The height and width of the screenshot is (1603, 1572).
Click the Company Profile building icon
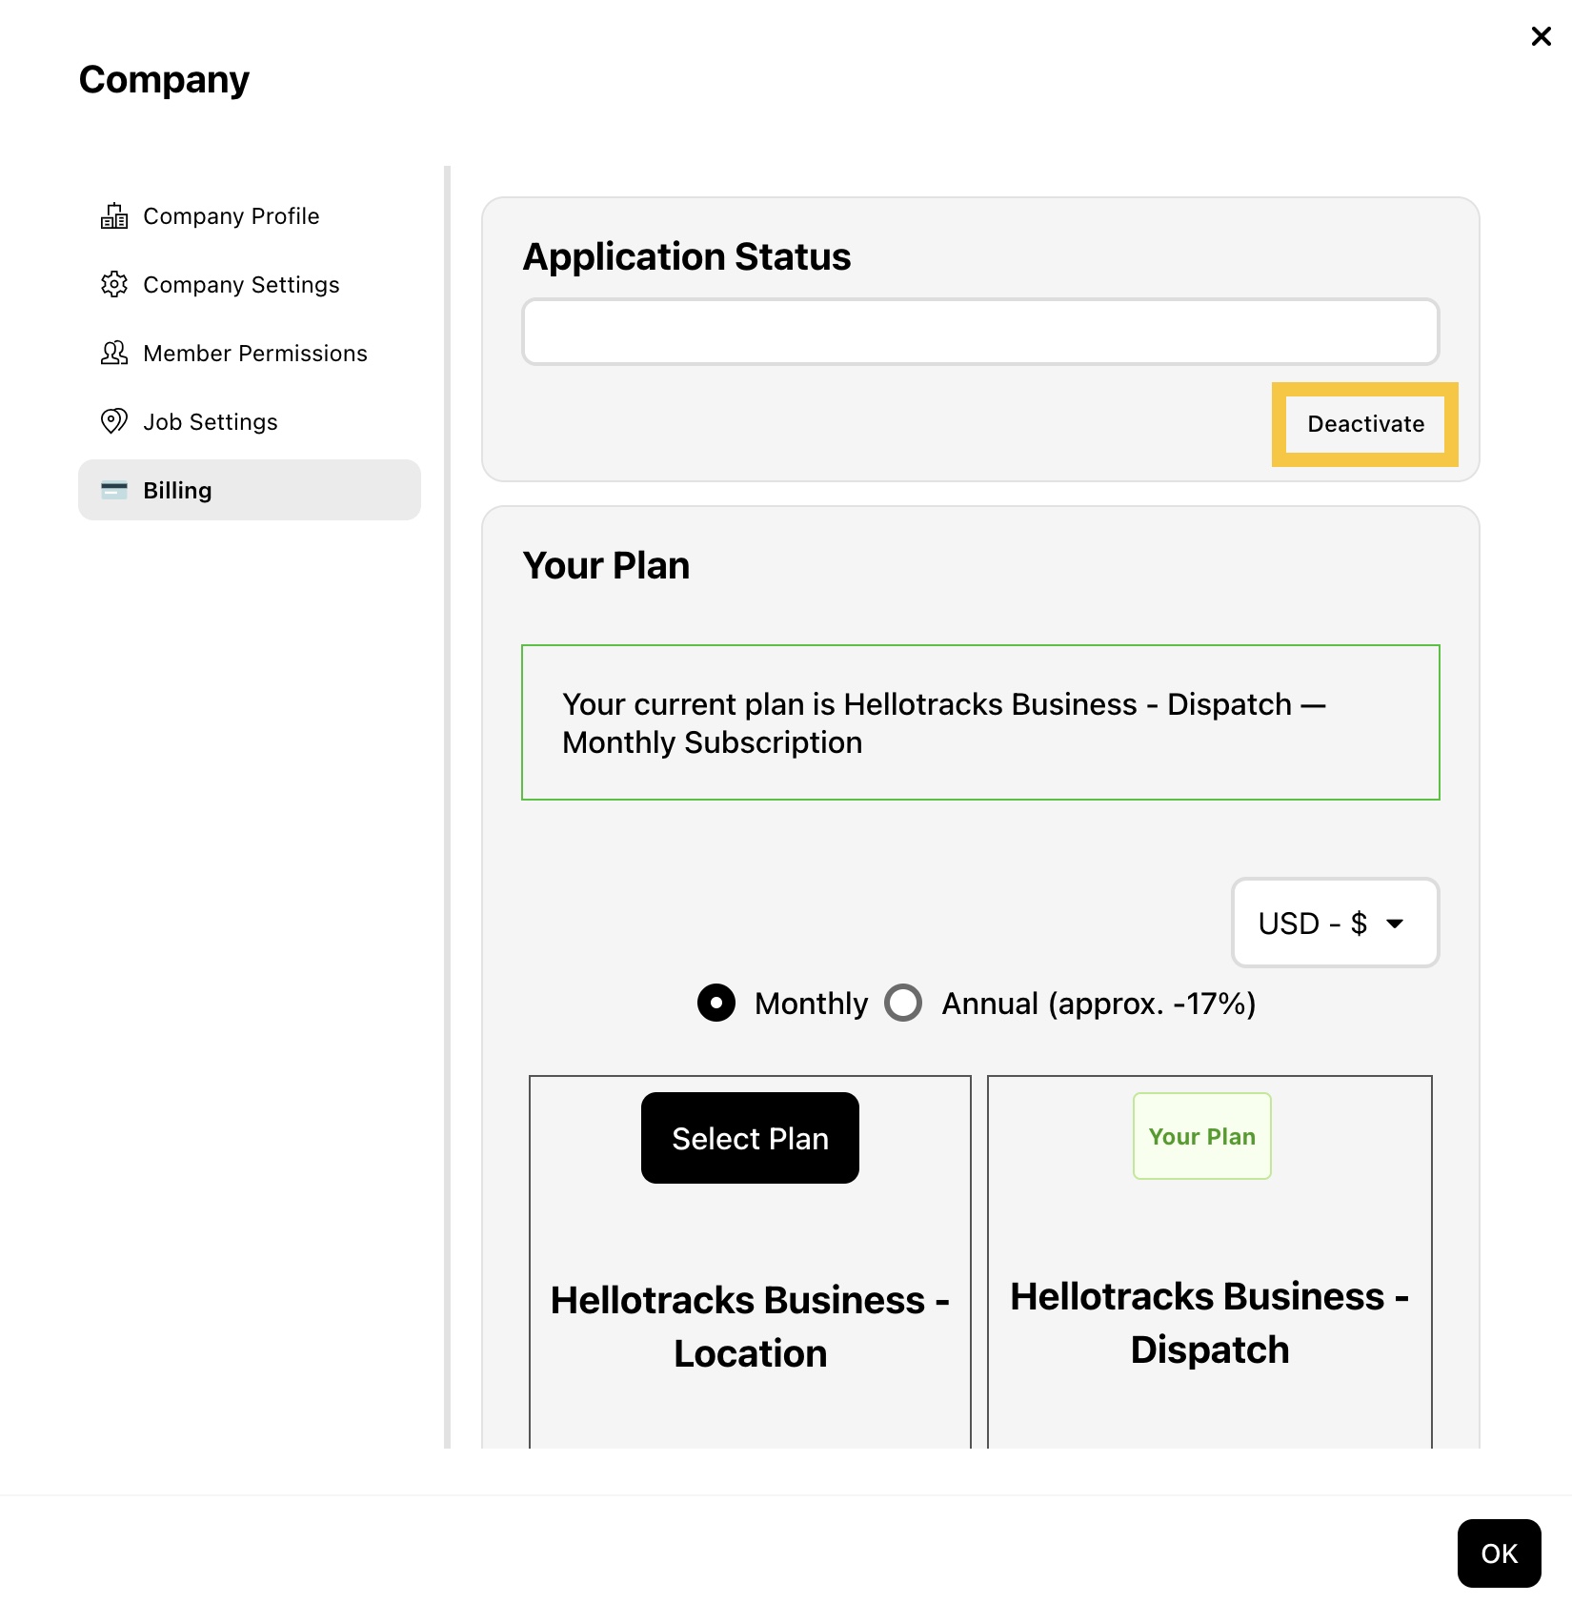point(114,216)
